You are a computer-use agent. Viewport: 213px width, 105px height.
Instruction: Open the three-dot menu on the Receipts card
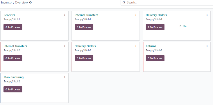point(65,15)
